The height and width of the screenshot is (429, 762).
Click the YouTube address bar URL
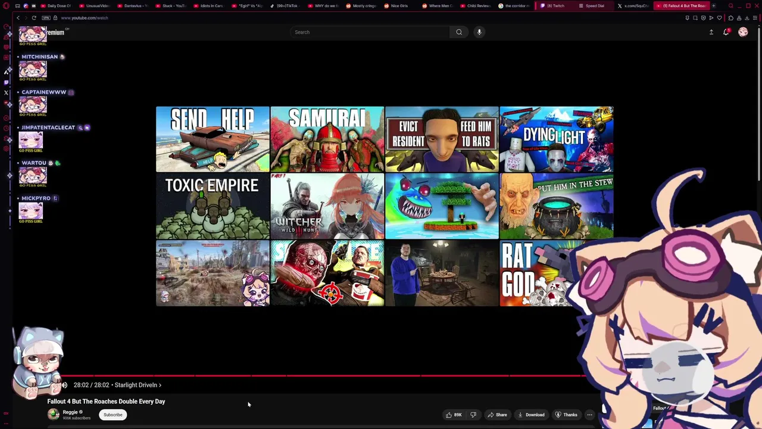point(85,18)
